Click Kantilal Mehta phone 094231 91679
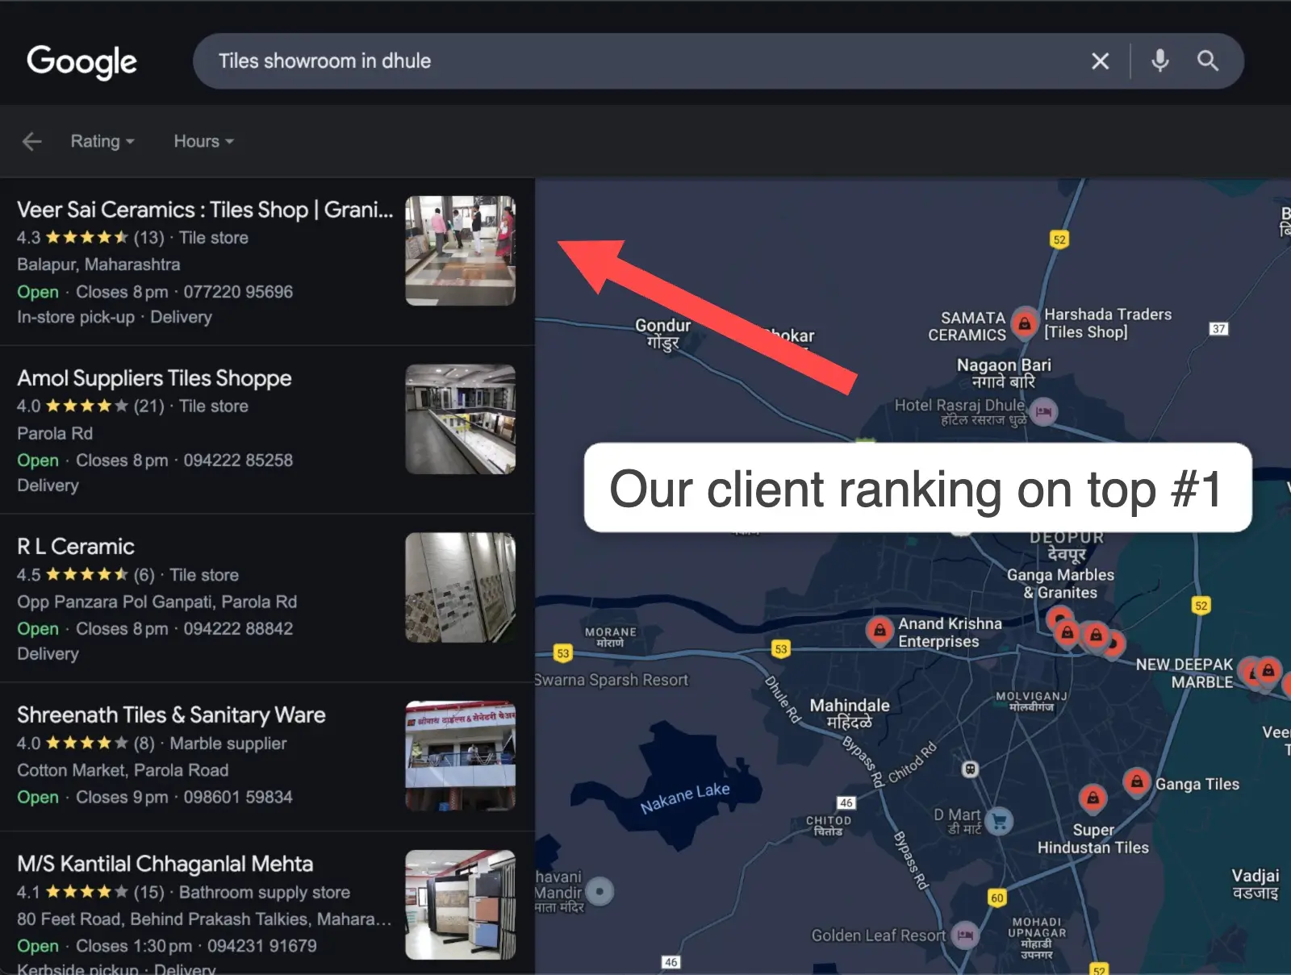The image size is (1291, 975). (262, 946)
